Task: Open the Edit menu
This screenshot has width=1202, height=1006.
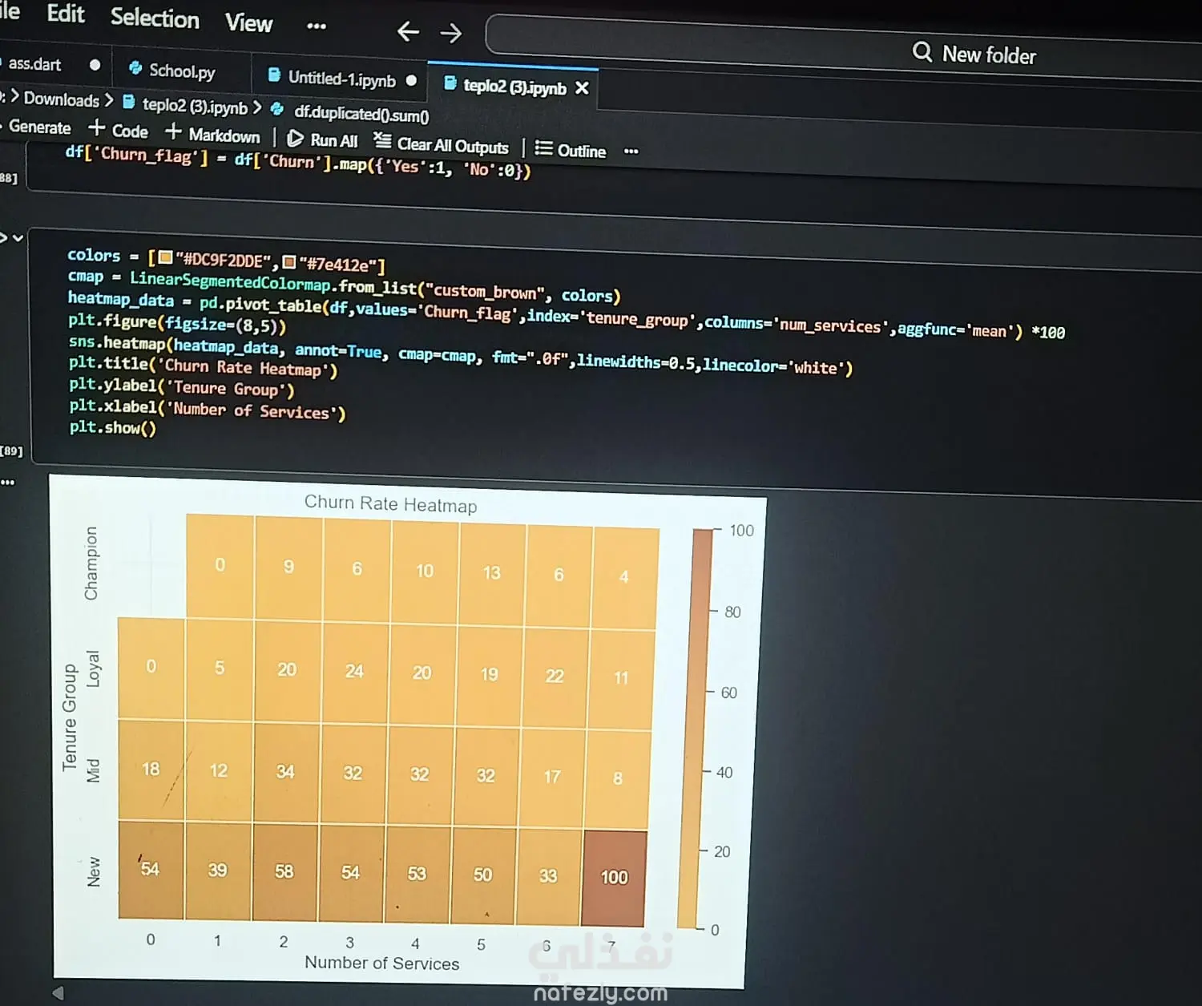Action: (x=66, y=14)
